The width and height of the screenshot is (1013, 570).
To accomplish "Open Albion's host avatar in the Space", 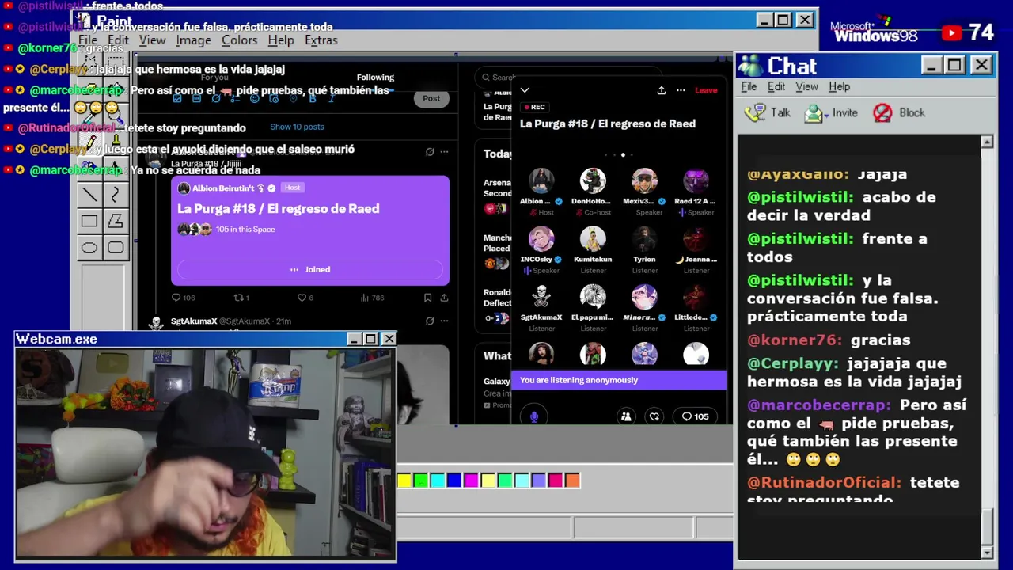I will pos(541,181).
